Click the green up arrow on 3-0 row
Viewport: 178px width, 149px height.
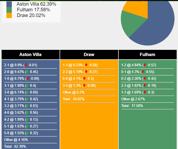click(x=28, y=92)
